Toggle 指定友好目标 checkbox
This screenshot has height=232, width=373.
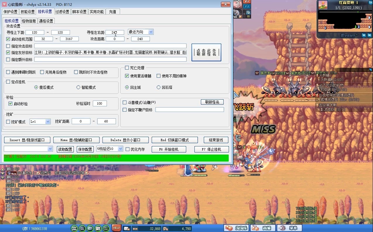[8, 53]
